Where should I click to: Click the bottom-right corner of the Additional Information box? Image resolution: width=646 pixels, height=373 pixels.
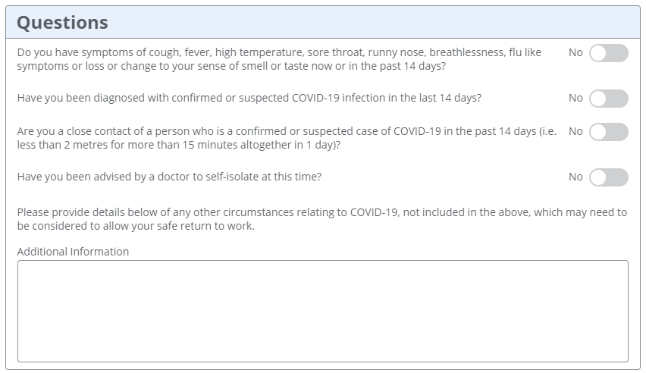[x=624, y=358]
